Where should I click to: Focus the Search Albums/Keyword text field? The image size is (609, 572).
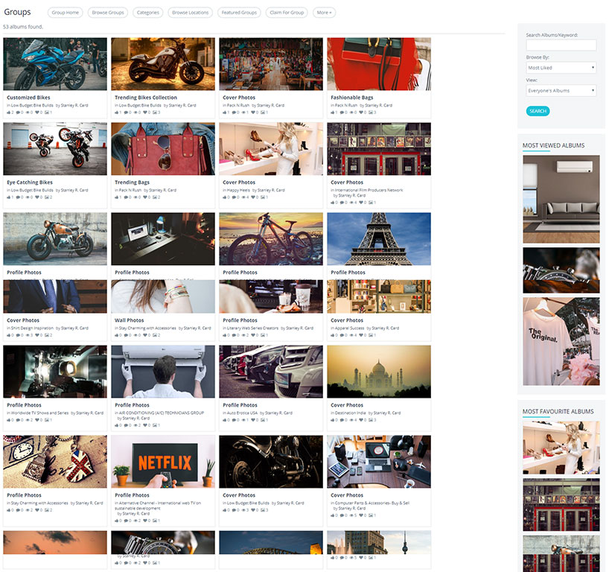pos(561,45)
